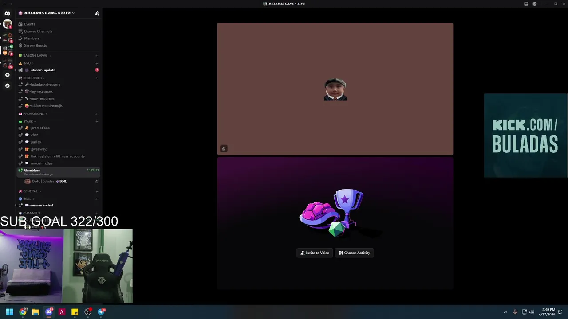Screen dimensions: 568x319
Task: Click the kick.com/BULADAS overlay banner
Action: [x=525, y=136]
